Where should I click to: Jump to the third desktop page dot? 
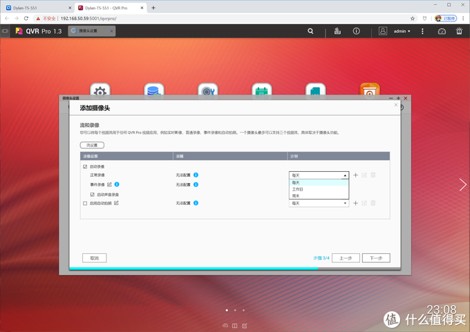[244, 310]
